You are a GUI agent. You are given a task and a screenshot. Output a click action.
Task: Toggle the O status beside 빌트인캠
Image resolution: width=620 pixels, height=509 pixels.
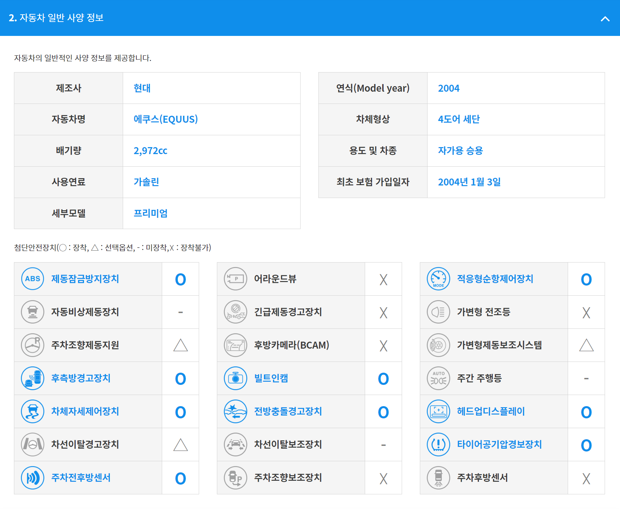click(383, 378)
